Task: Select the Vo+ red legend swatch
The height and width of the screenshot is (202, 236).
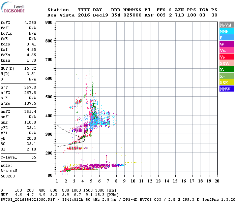Action: [227, 57]
